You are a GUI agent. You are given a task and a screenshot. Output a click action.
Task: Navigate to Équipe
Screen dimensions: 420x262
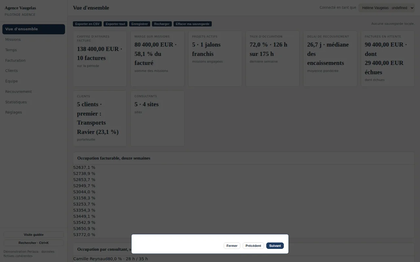point(33,81)
